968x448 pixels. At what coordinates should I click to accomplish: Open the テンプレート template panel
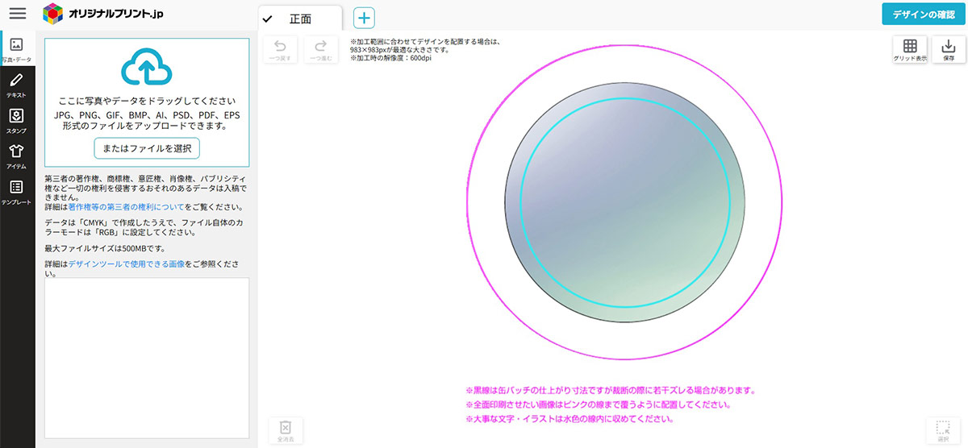(x=17, y=192)
